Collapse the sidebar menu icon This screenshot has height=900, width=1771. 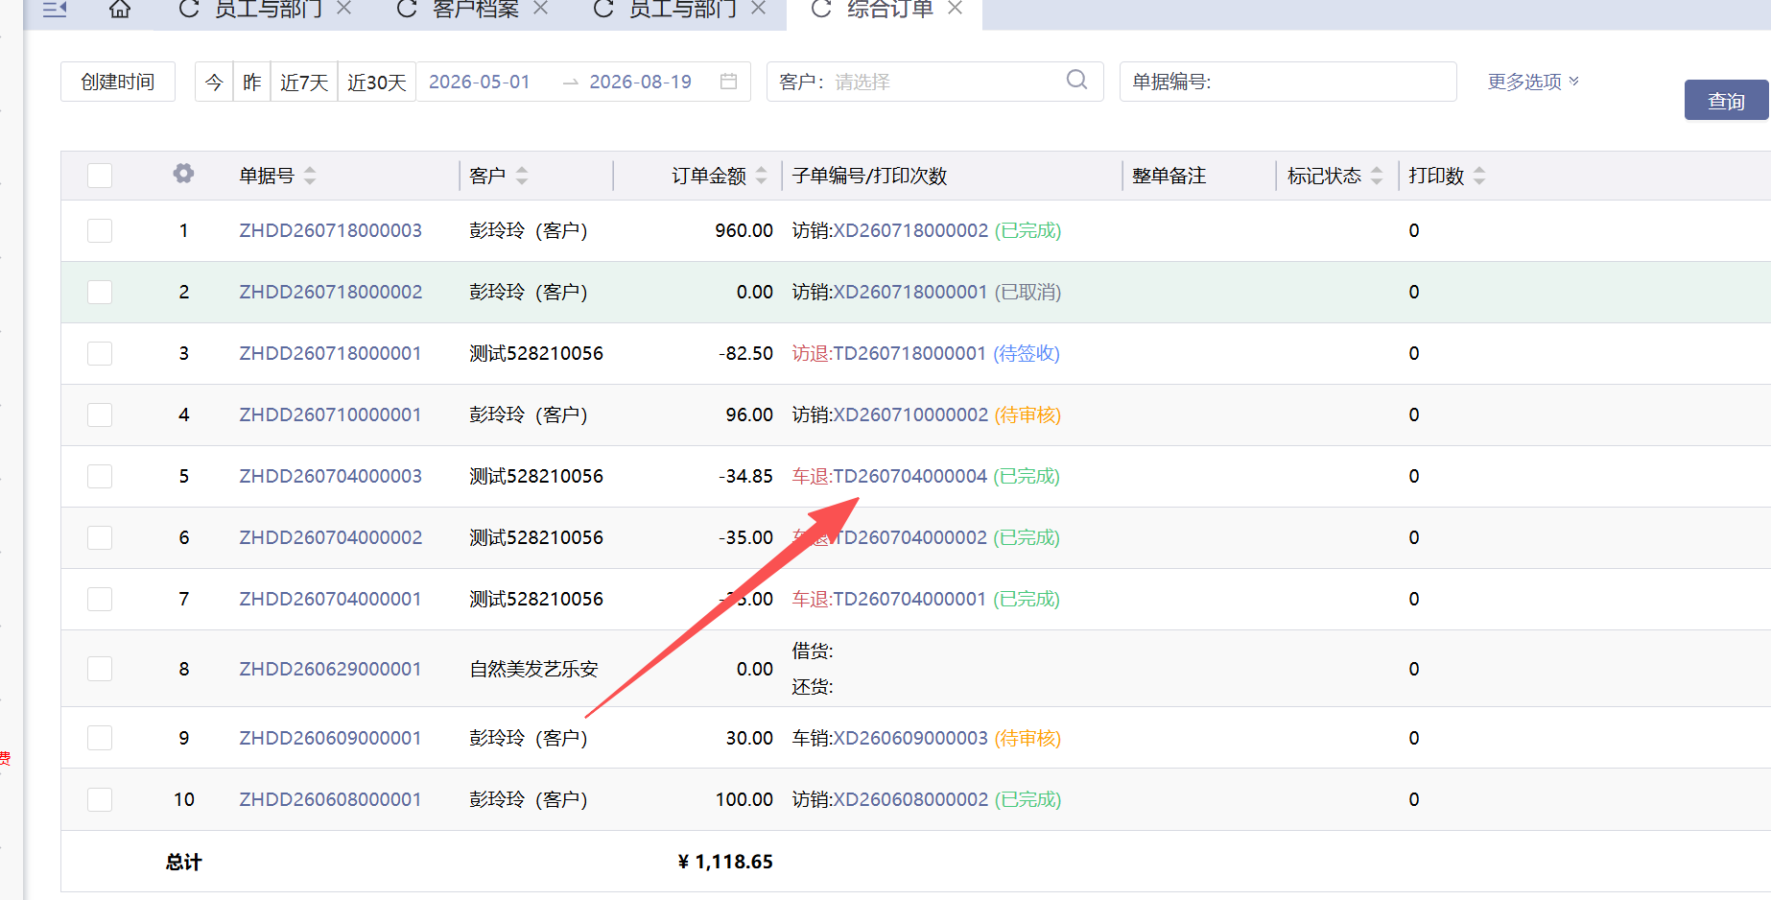(55, 9)
